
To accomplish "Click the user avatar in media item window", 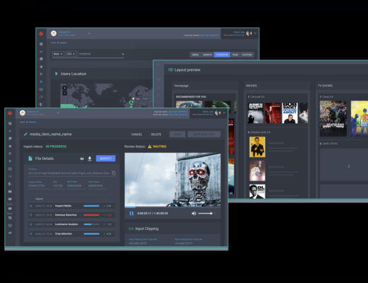I will click(x=218, y=113).
